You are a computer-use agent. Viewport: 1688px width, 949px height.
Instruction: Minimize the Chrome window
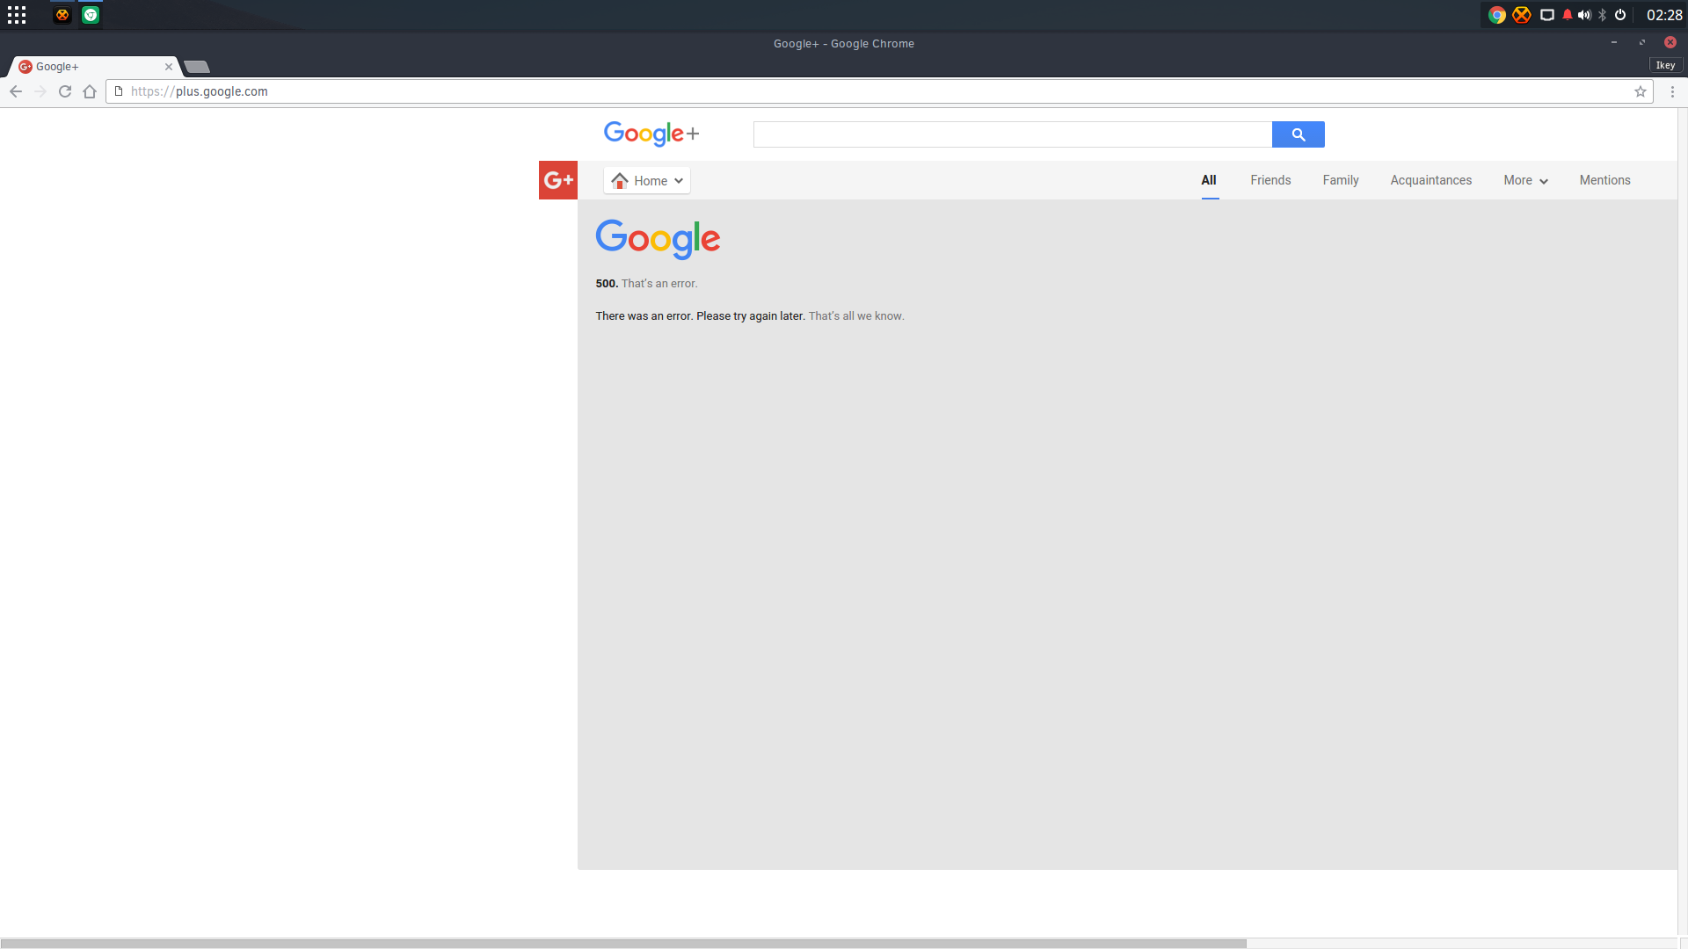(1614, 42)
